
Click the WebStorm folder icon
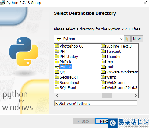[104, 82]
